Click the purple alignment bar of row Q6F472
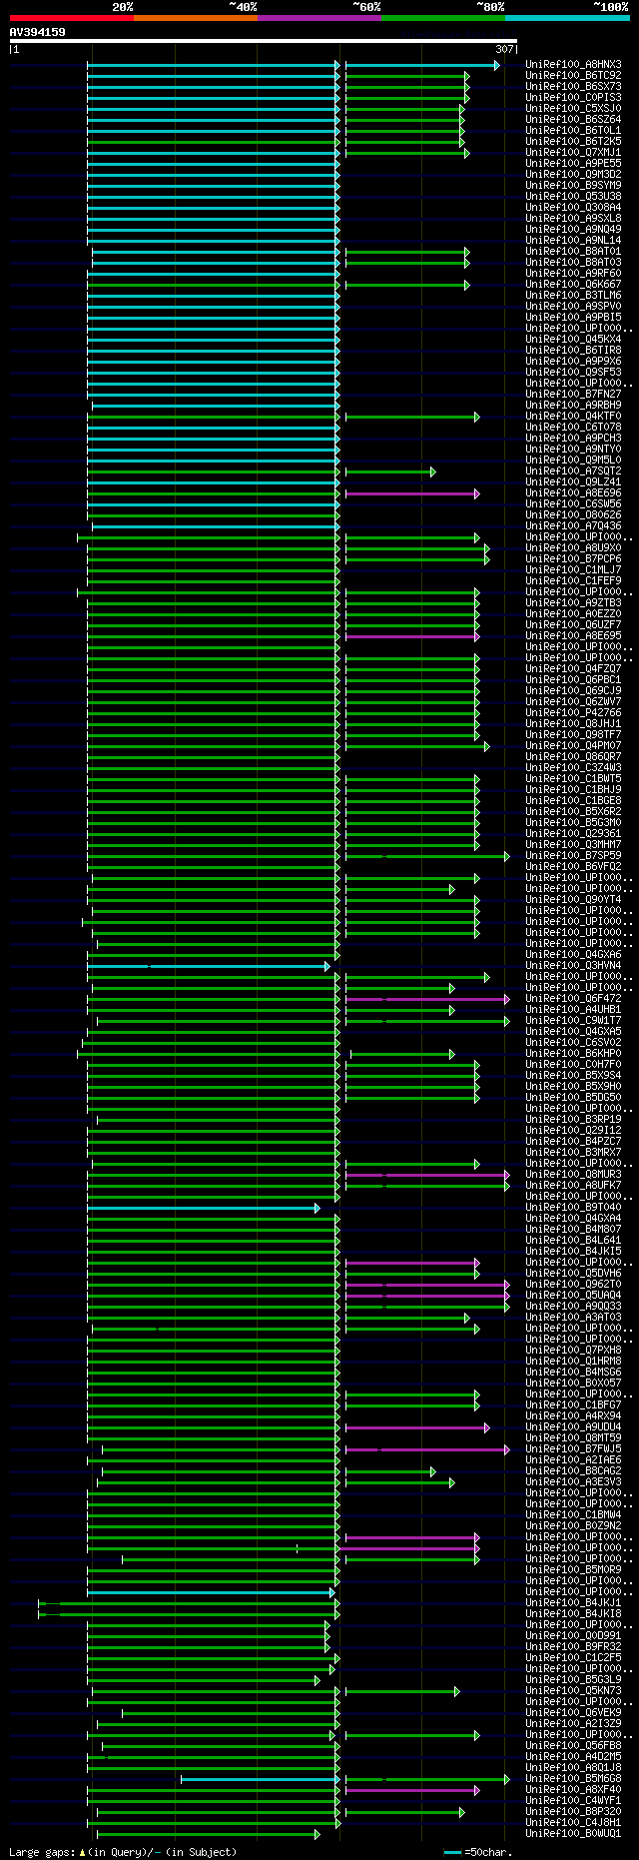 (427, 999)
